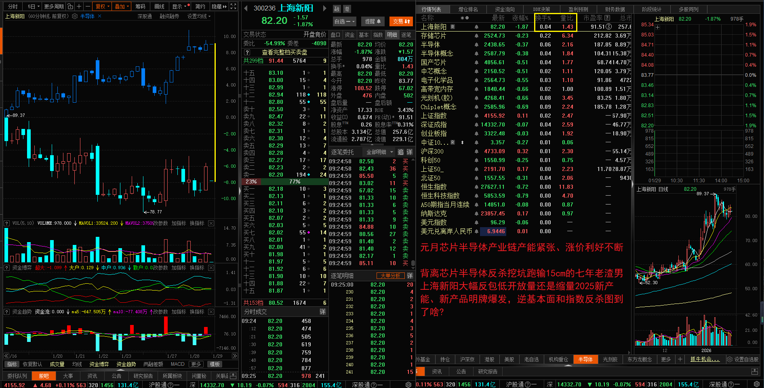The image size is (764, 388).
Task: Open the 财务数据 tab
Action: pyautogui.click(x=615, y=9)
